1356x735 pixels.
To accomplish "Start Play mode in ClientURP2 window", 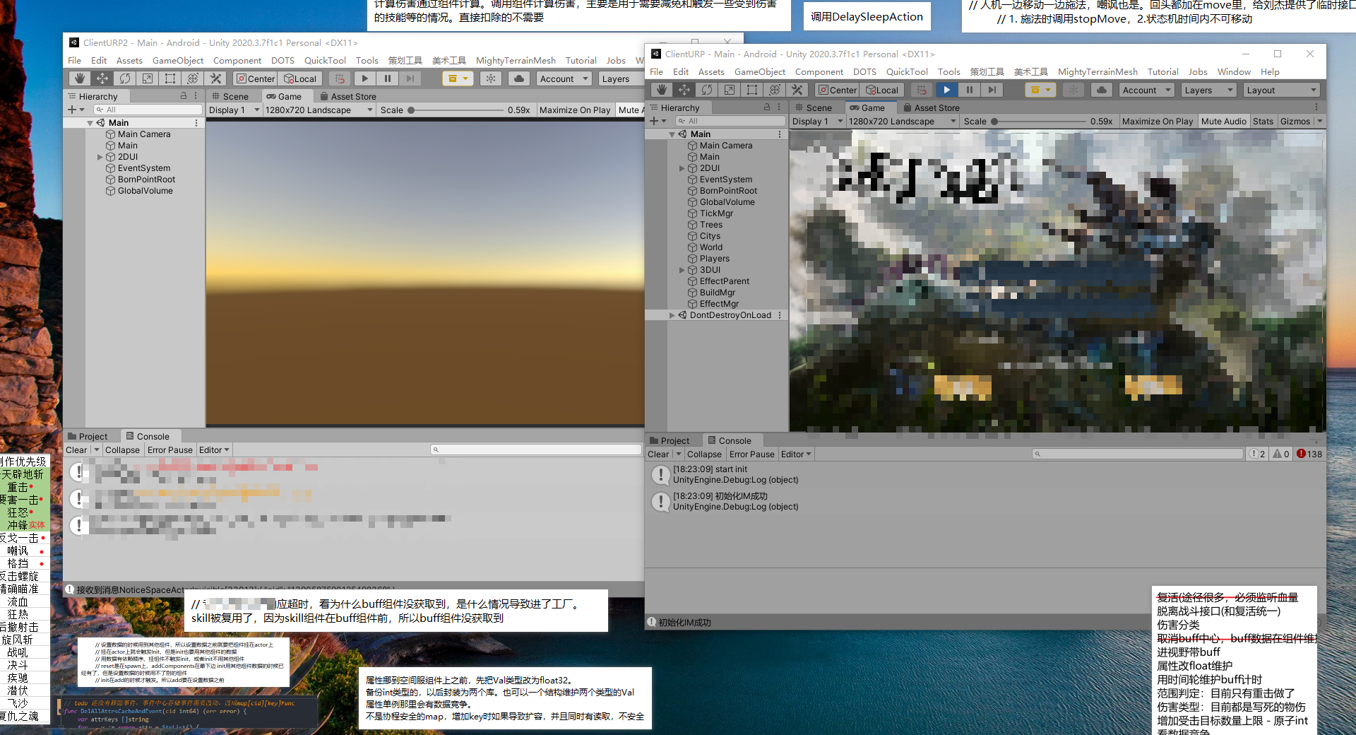I will point(365,78).
